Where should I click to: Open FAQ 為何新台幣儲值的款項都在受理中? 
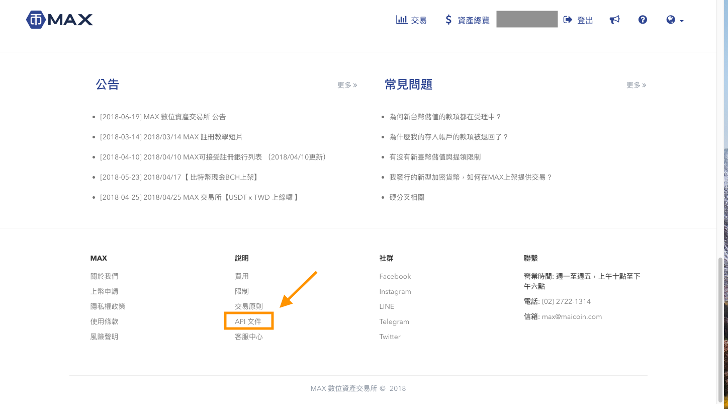coord(445,117)
